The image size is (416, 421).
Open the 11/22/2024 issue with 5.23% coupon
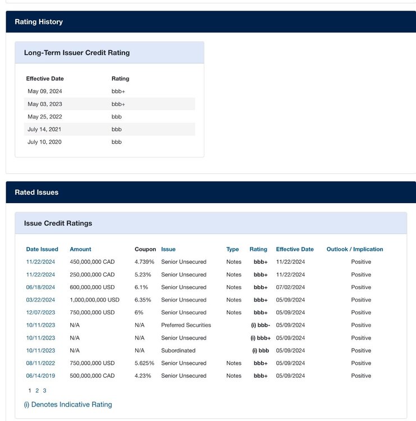pos(40,274)
